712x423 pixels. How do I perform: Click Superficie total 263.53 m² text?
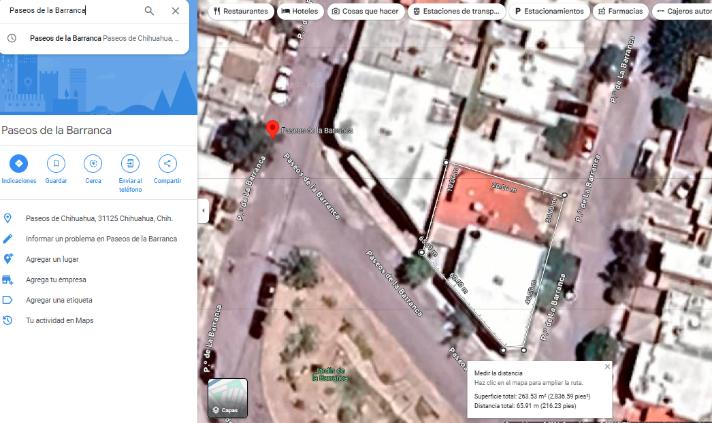pyautogui.click(x=532, y=396)
